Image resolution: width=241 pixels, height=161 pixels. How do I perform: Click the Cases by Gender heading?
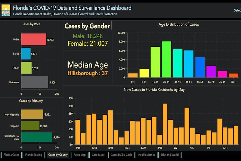click(x=87, y=26)
